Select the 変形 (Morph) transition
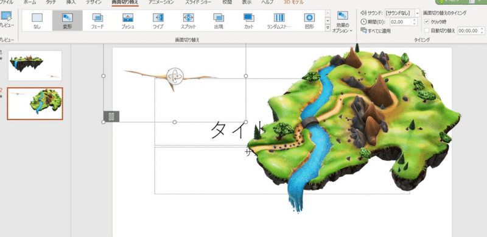Screen dimensions: 487x237 (x=68, y=21)
